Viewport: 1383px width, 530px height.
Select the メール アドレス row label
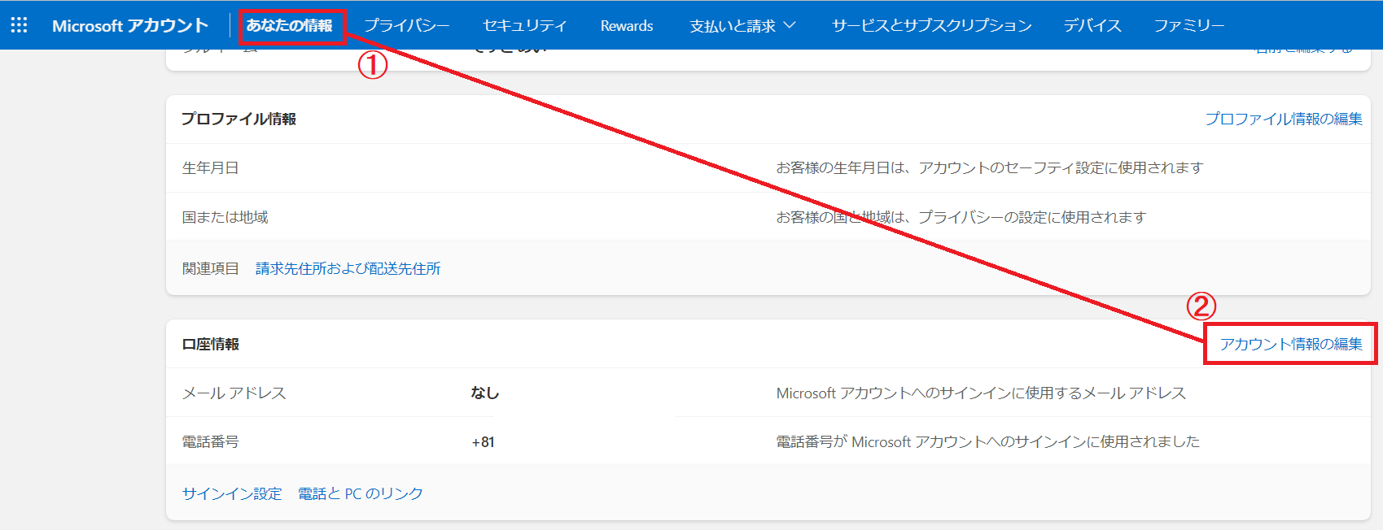234,393
